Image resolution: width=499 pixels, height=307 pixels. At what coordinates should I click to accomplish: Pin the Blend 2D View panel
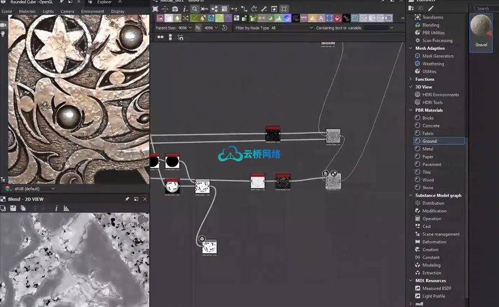click(127, 199)
